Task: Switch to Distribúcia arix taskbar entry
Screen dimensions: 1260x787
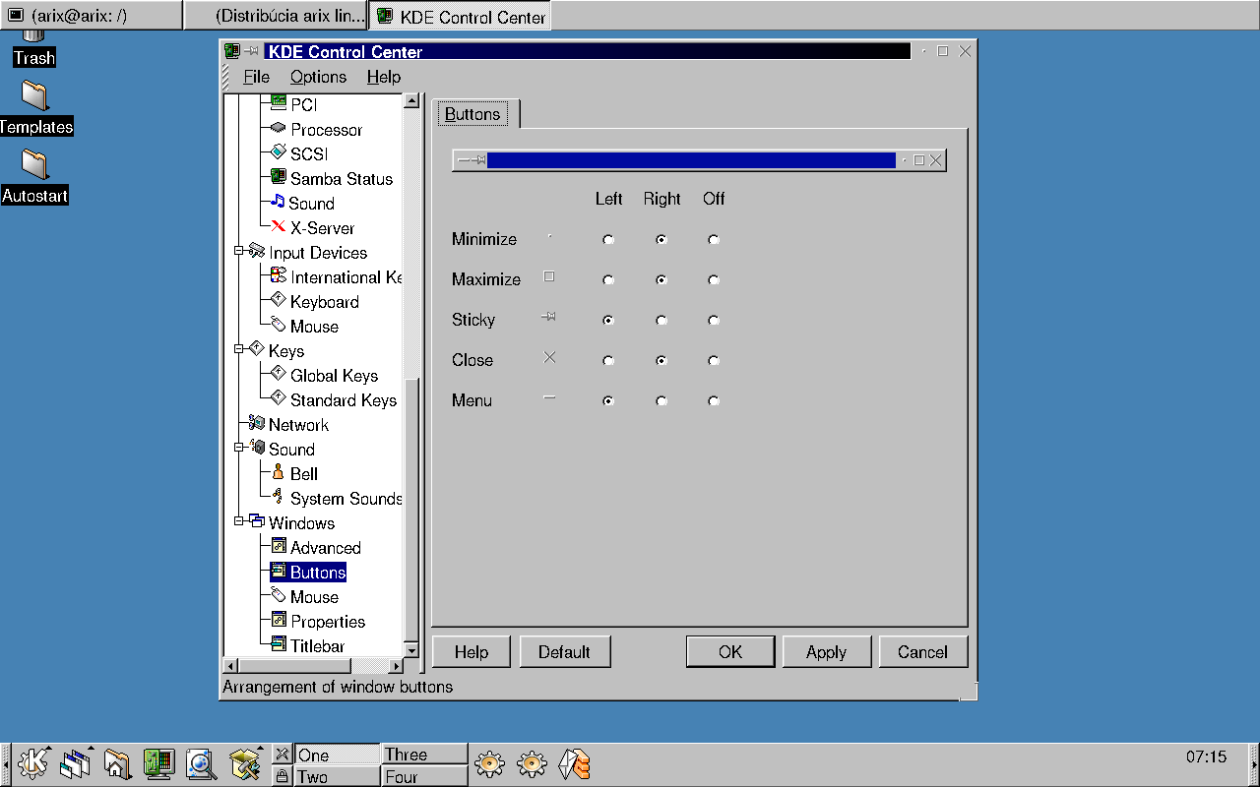Action: (x=276, y=15)
